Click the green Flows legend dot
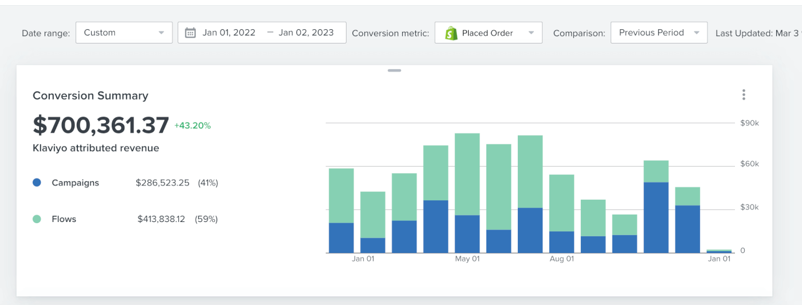This screenshot has width=802, height=305. pos(37,219)
